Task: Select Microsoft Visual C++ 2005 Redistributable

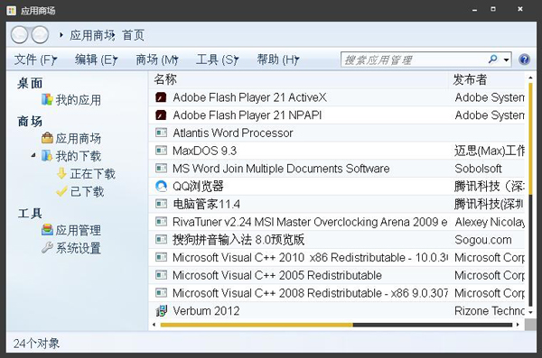Action: (337, 275)
